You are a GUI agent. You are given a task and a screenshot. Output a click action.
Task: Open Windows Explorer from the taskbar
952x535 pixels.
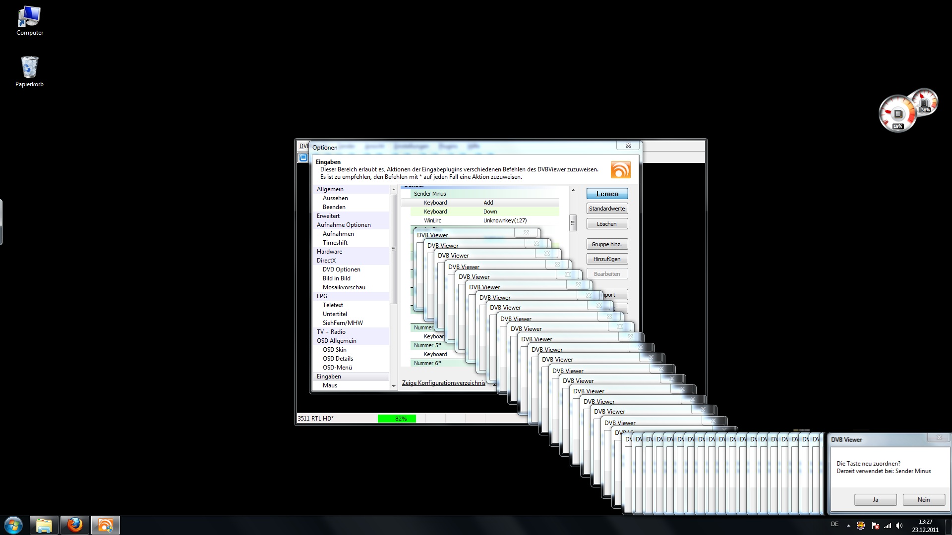[x=44, y=525]
